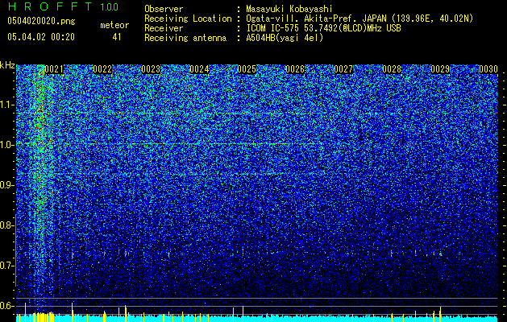This screenshot has height=322, width=507.
Task: Click the Observer label
Action: click(x=164, y=9)
